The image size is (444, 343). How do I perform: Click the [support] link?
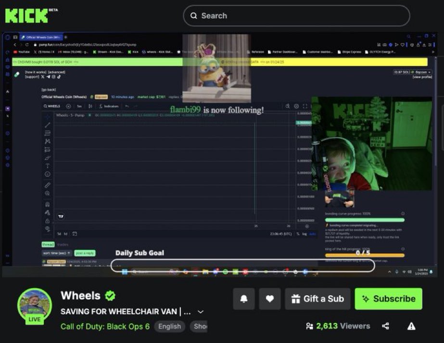pyautogui.click(x=32, y=77)
